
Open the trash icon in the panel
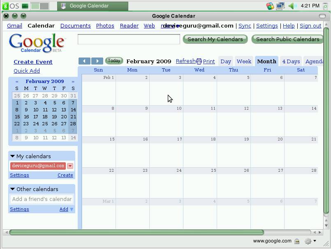coord(325,6)
